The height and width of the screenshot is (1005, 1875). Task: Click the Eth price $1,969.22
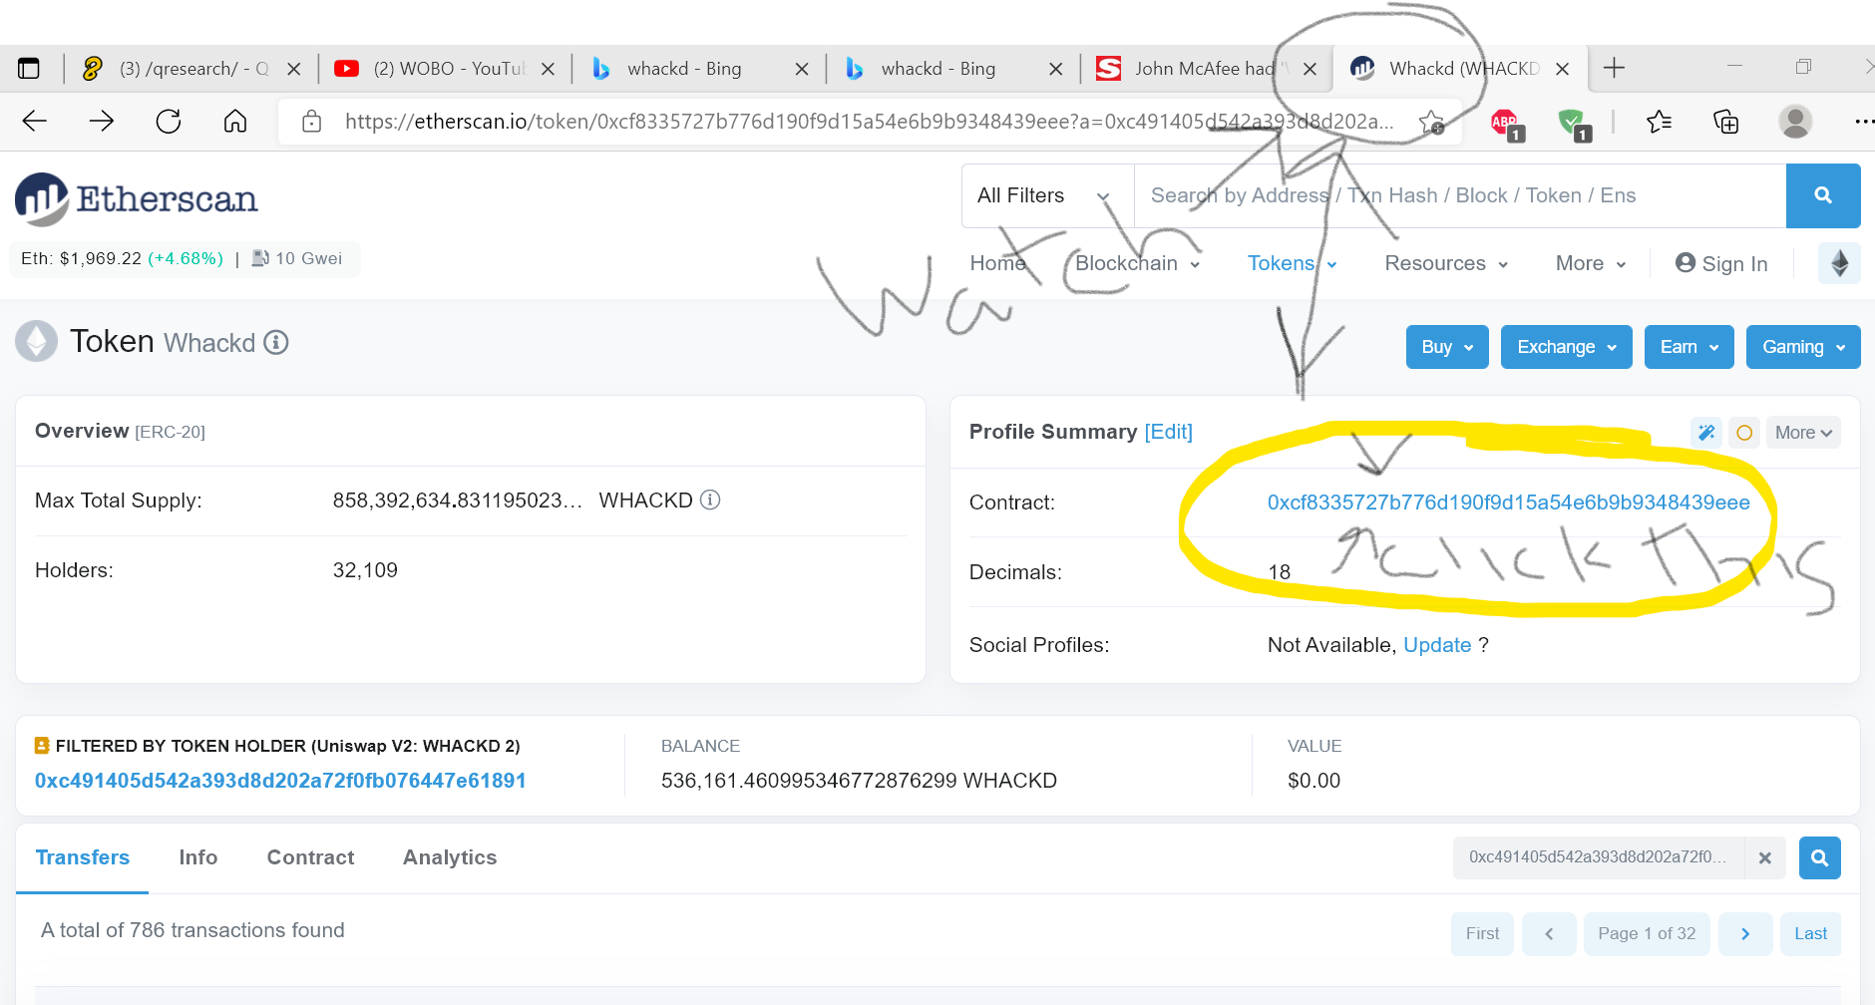(x=122, y=258)
